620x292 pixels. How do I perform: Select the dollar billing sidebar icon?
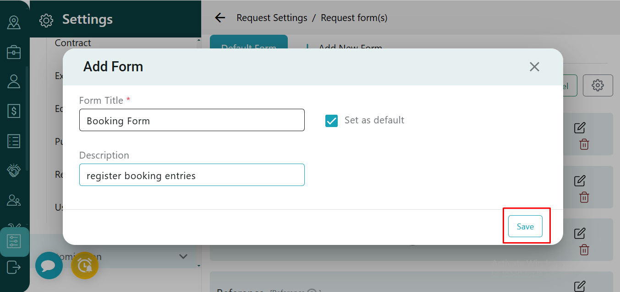pos(14,111)
